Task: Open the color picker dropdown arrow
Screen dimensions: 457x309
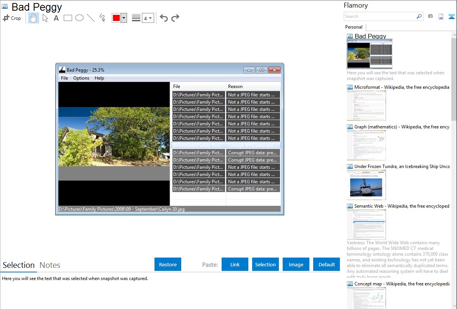Action: click(x=124, y=18)
